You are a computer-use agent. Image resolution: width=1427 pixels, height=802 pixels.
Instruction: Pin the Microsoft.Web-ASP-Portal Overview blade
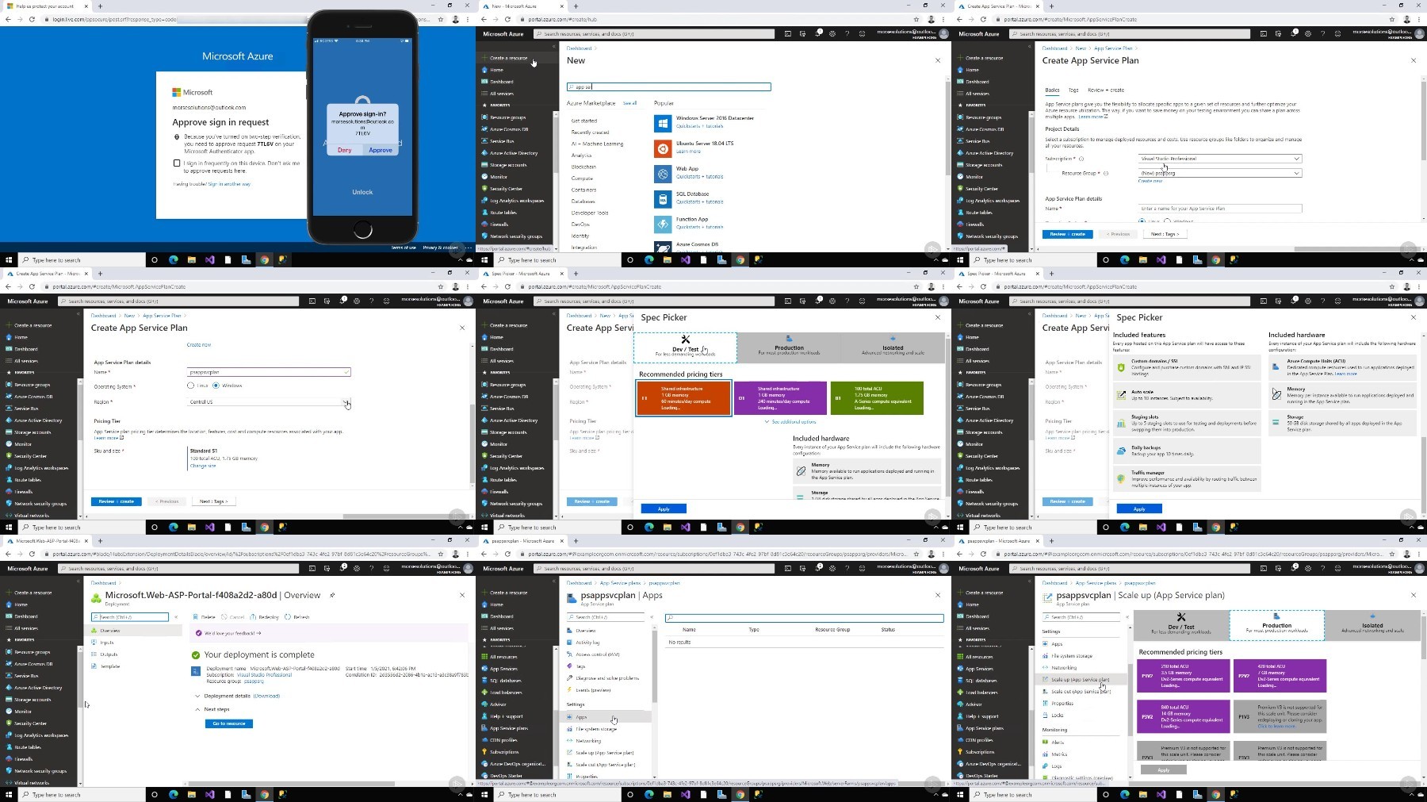click(332, 595)
